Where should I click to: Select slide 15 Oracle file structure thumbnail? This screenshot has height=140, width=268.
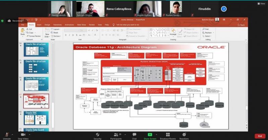pyautogui.click(x=36, y=67)
